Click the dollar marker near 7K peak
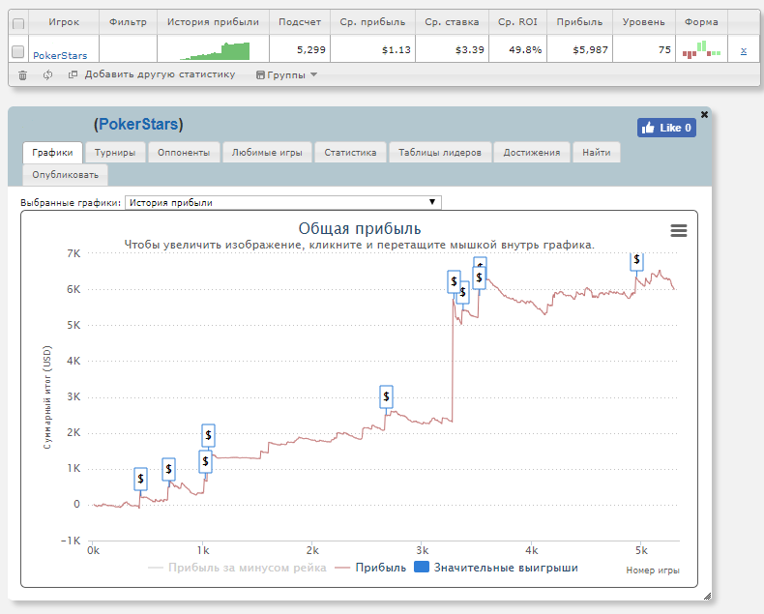Image resolution: width=764 pixels, height=614 pixels. click(x=636, y=260)
